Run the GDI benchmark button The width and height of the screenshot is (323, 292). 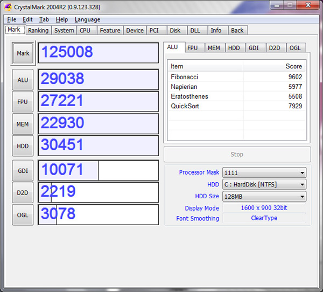(x=23, y=171)
